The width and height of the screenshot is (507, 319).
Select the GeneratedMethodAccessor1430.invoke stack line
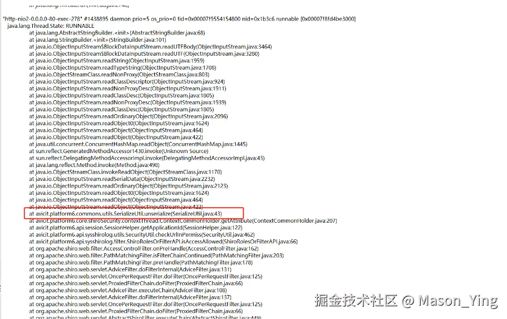point(119,151)
